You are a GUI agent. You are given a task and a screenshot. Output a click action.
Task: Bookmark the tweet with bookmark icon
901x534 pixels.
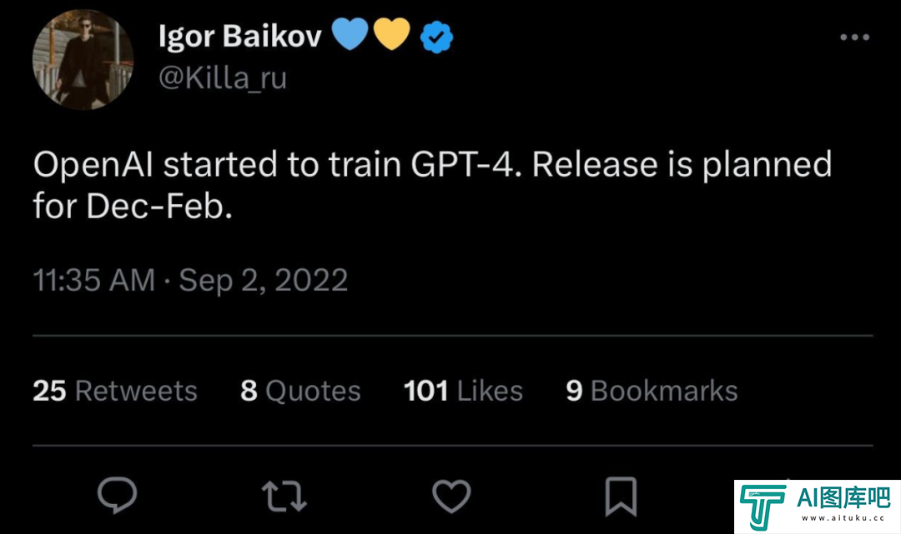click(622, 497)
